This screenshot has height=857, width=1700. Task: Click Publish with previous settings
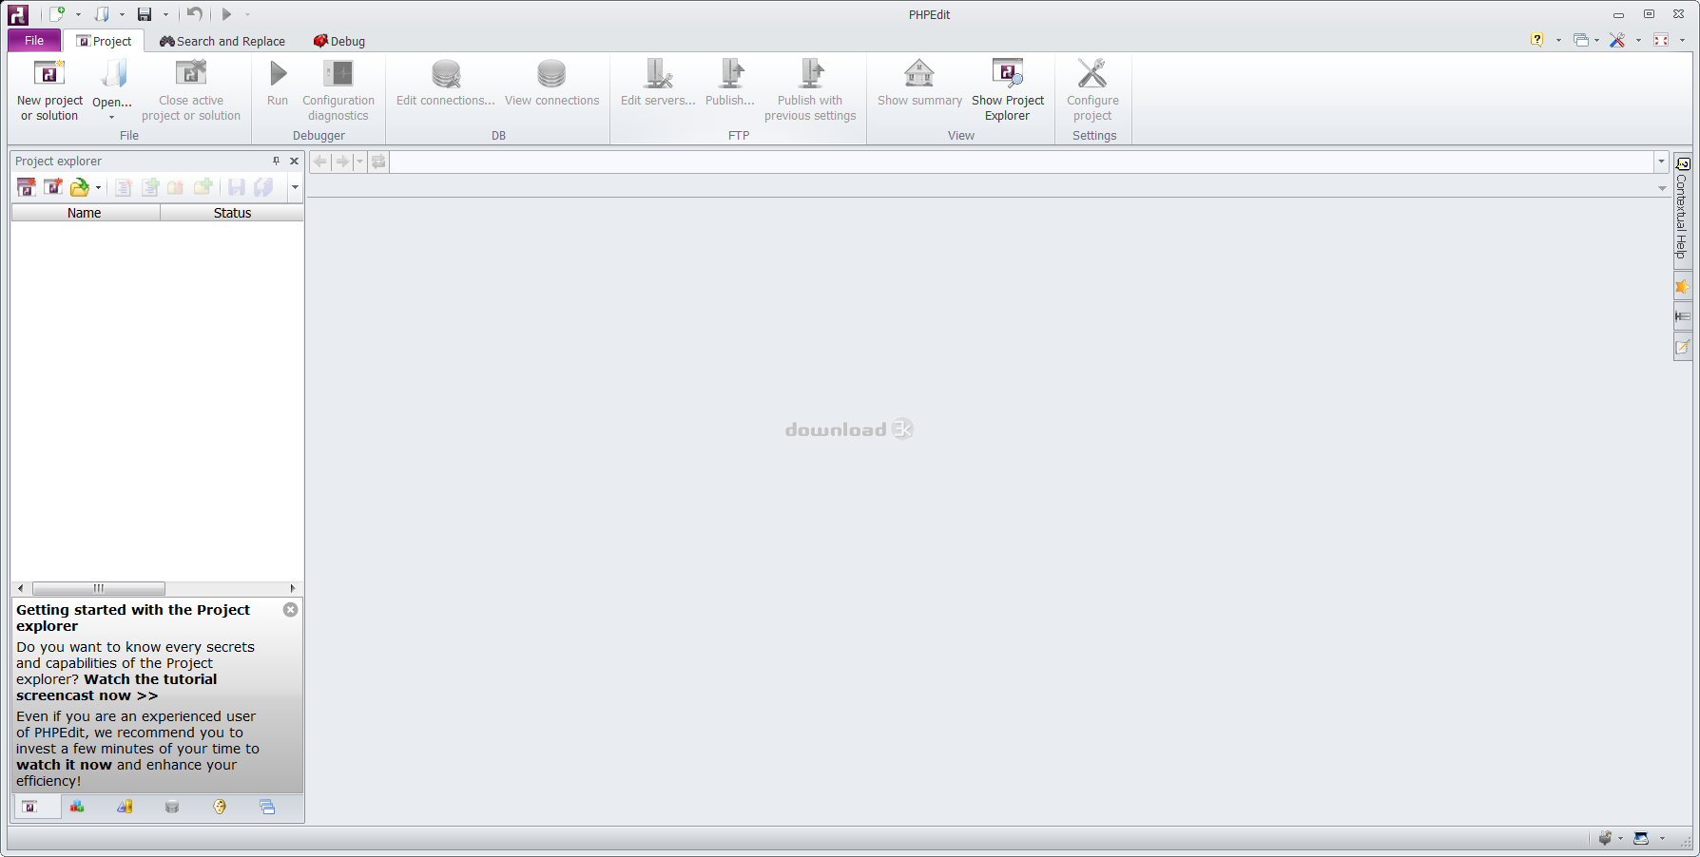(x=810, y=89)
